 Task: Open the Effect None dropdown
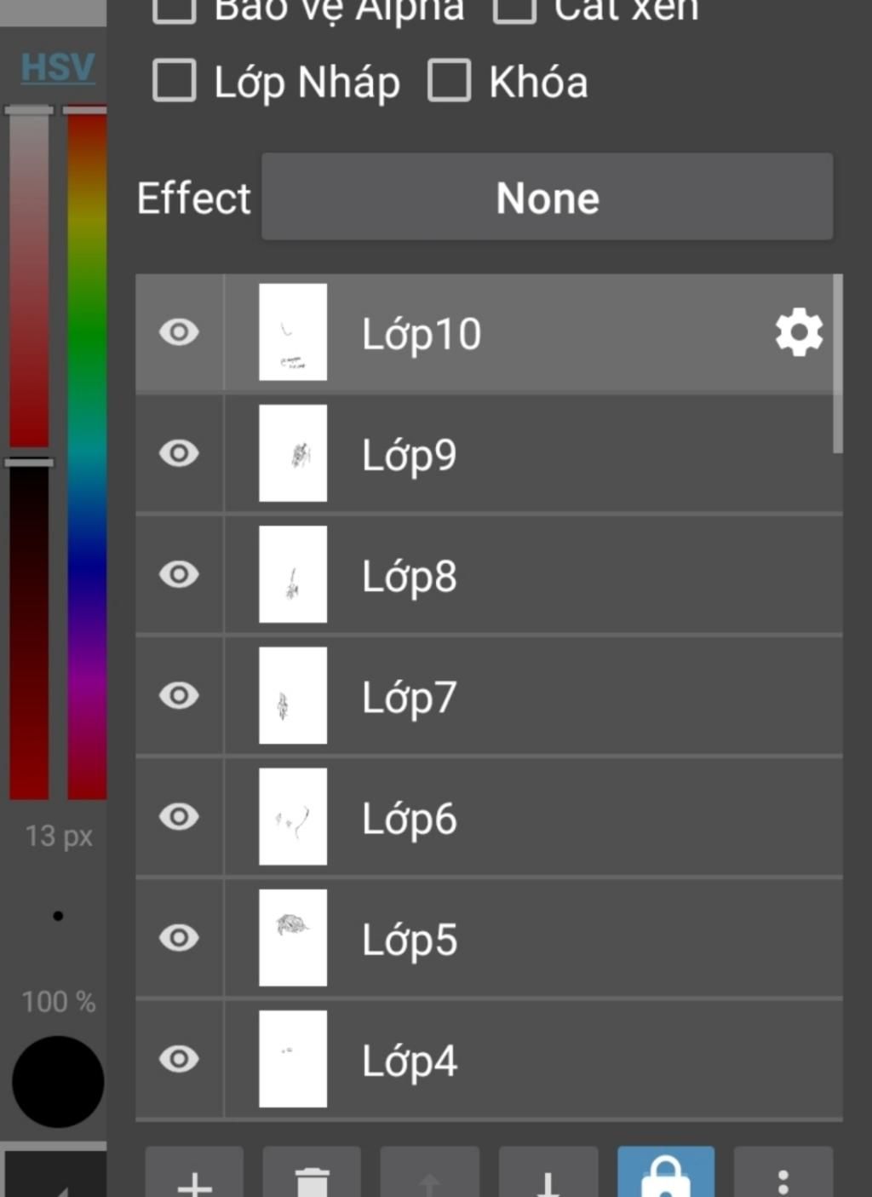[x=548, y=197]
